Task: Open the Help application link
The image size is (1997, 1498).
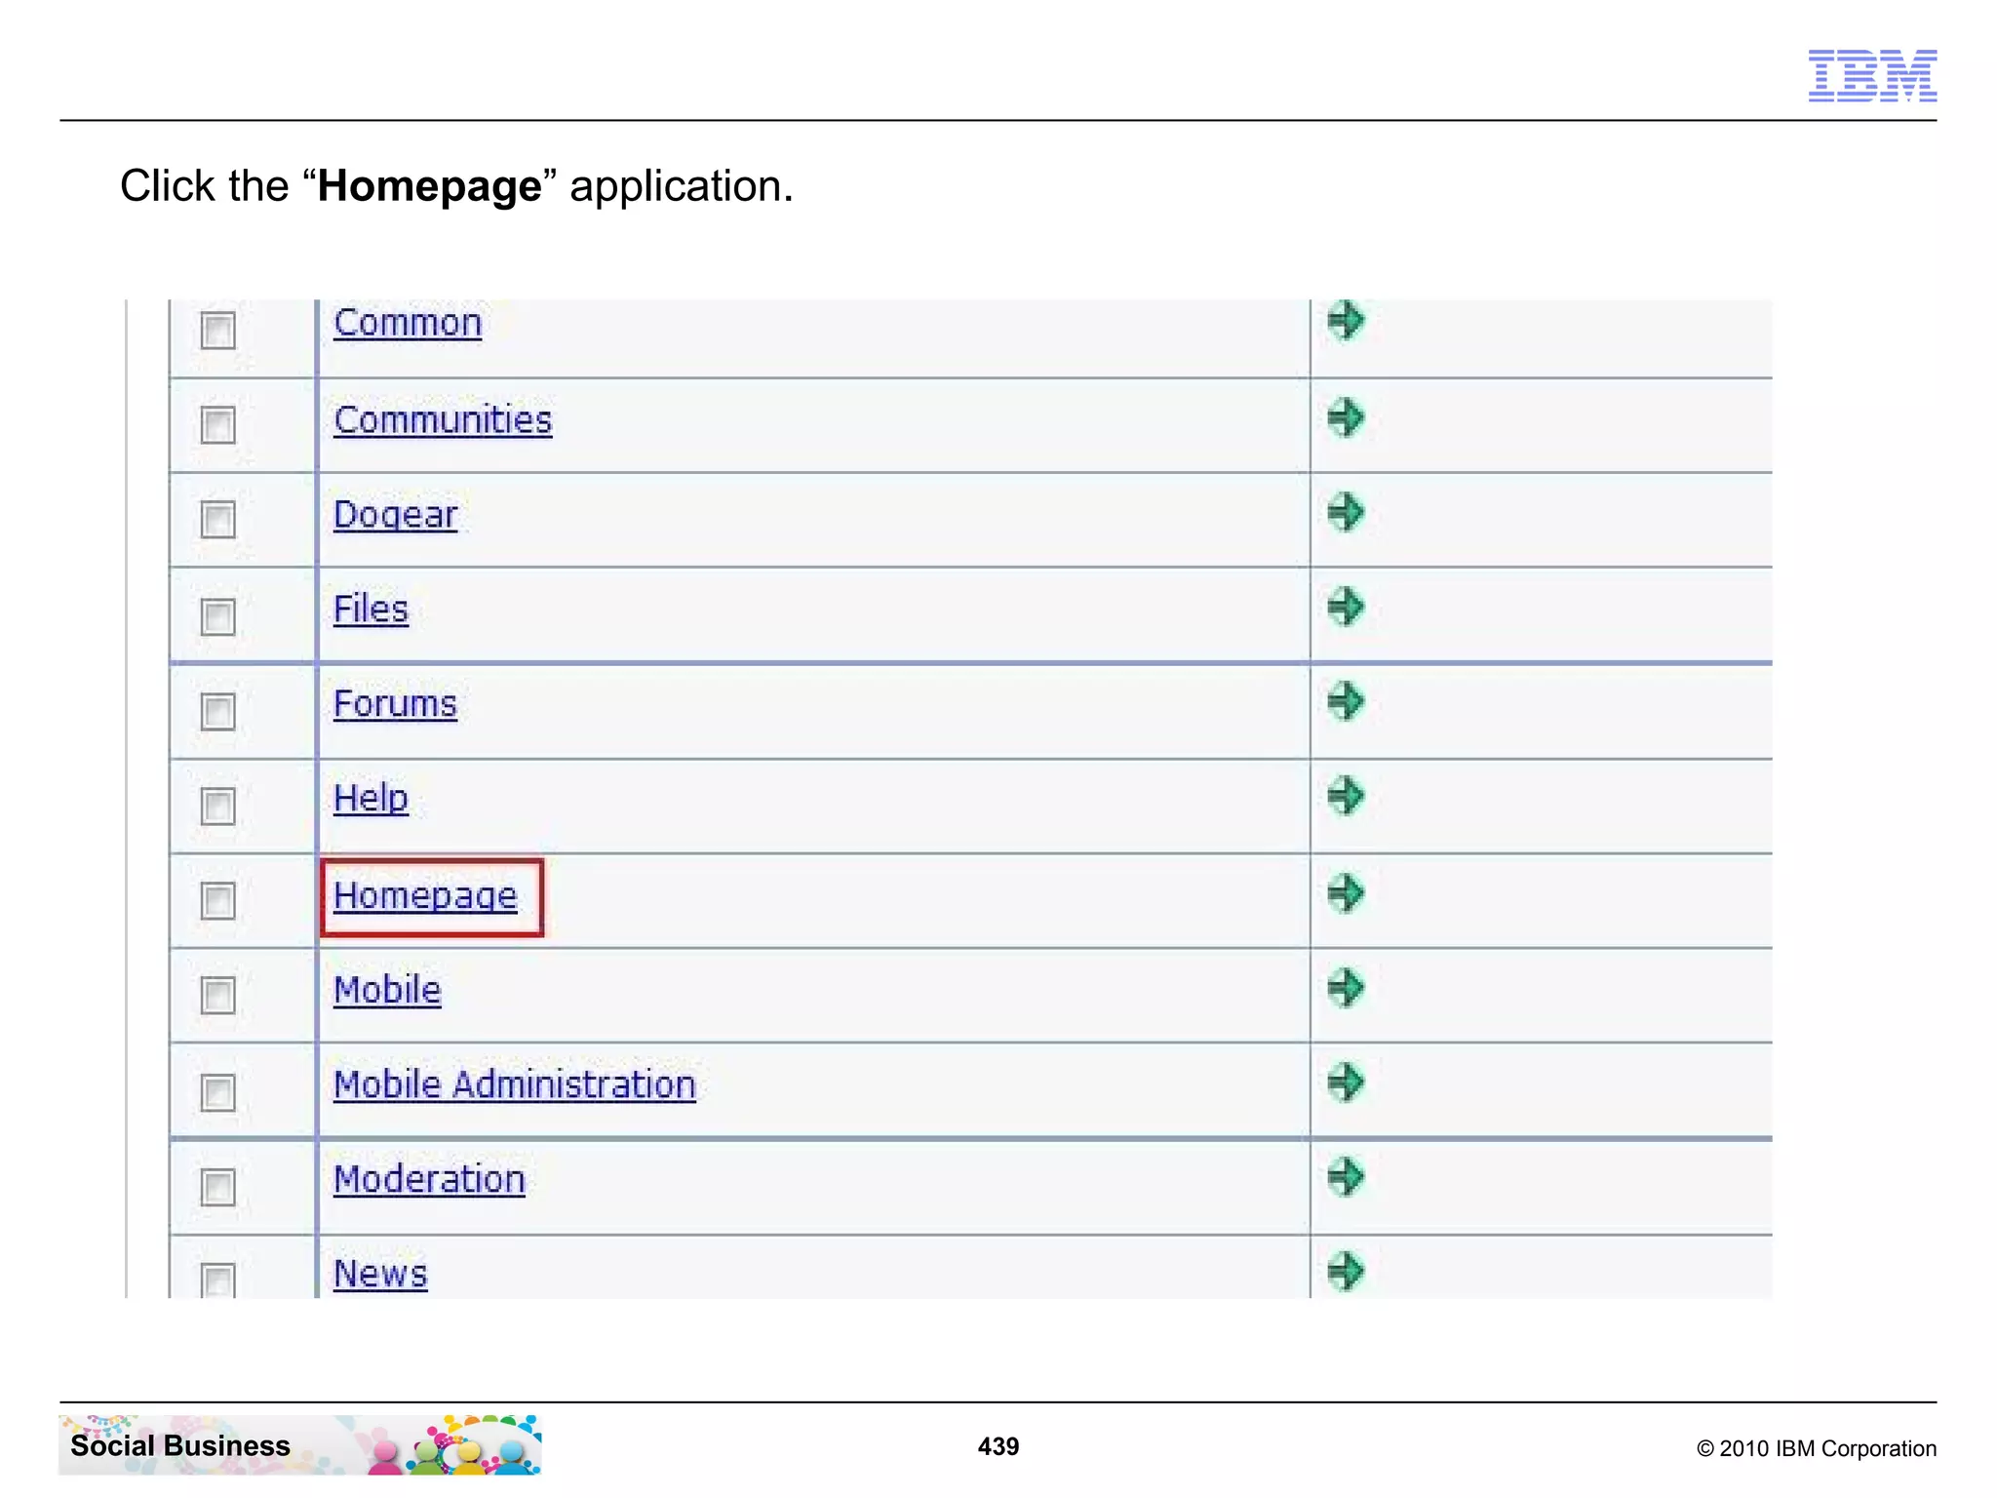Action: coord(371,799)
